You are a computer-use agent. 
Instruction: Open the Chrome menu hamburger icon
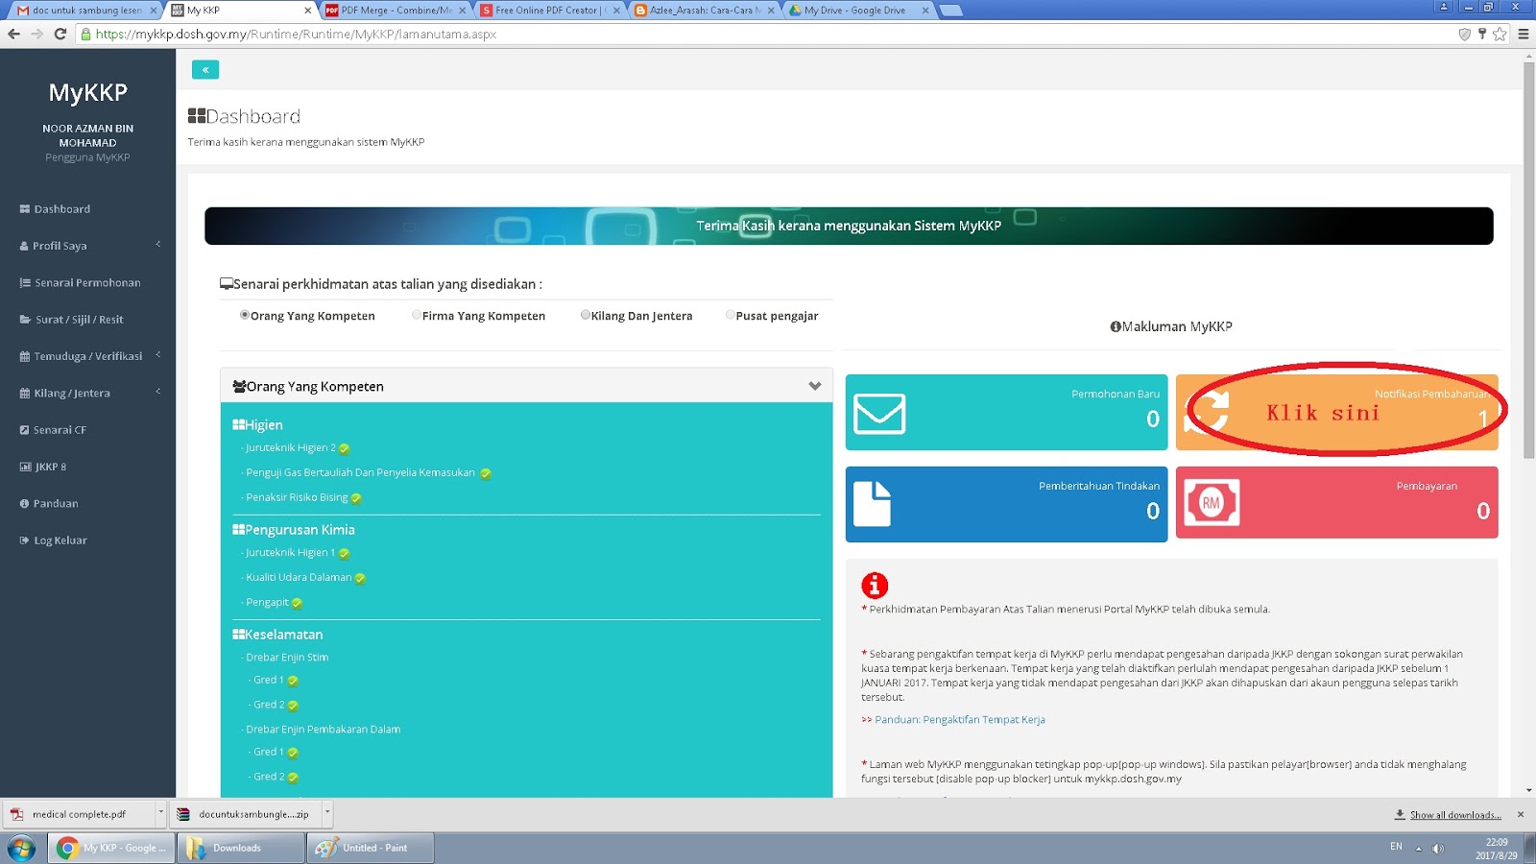[x=1523, y=34]
